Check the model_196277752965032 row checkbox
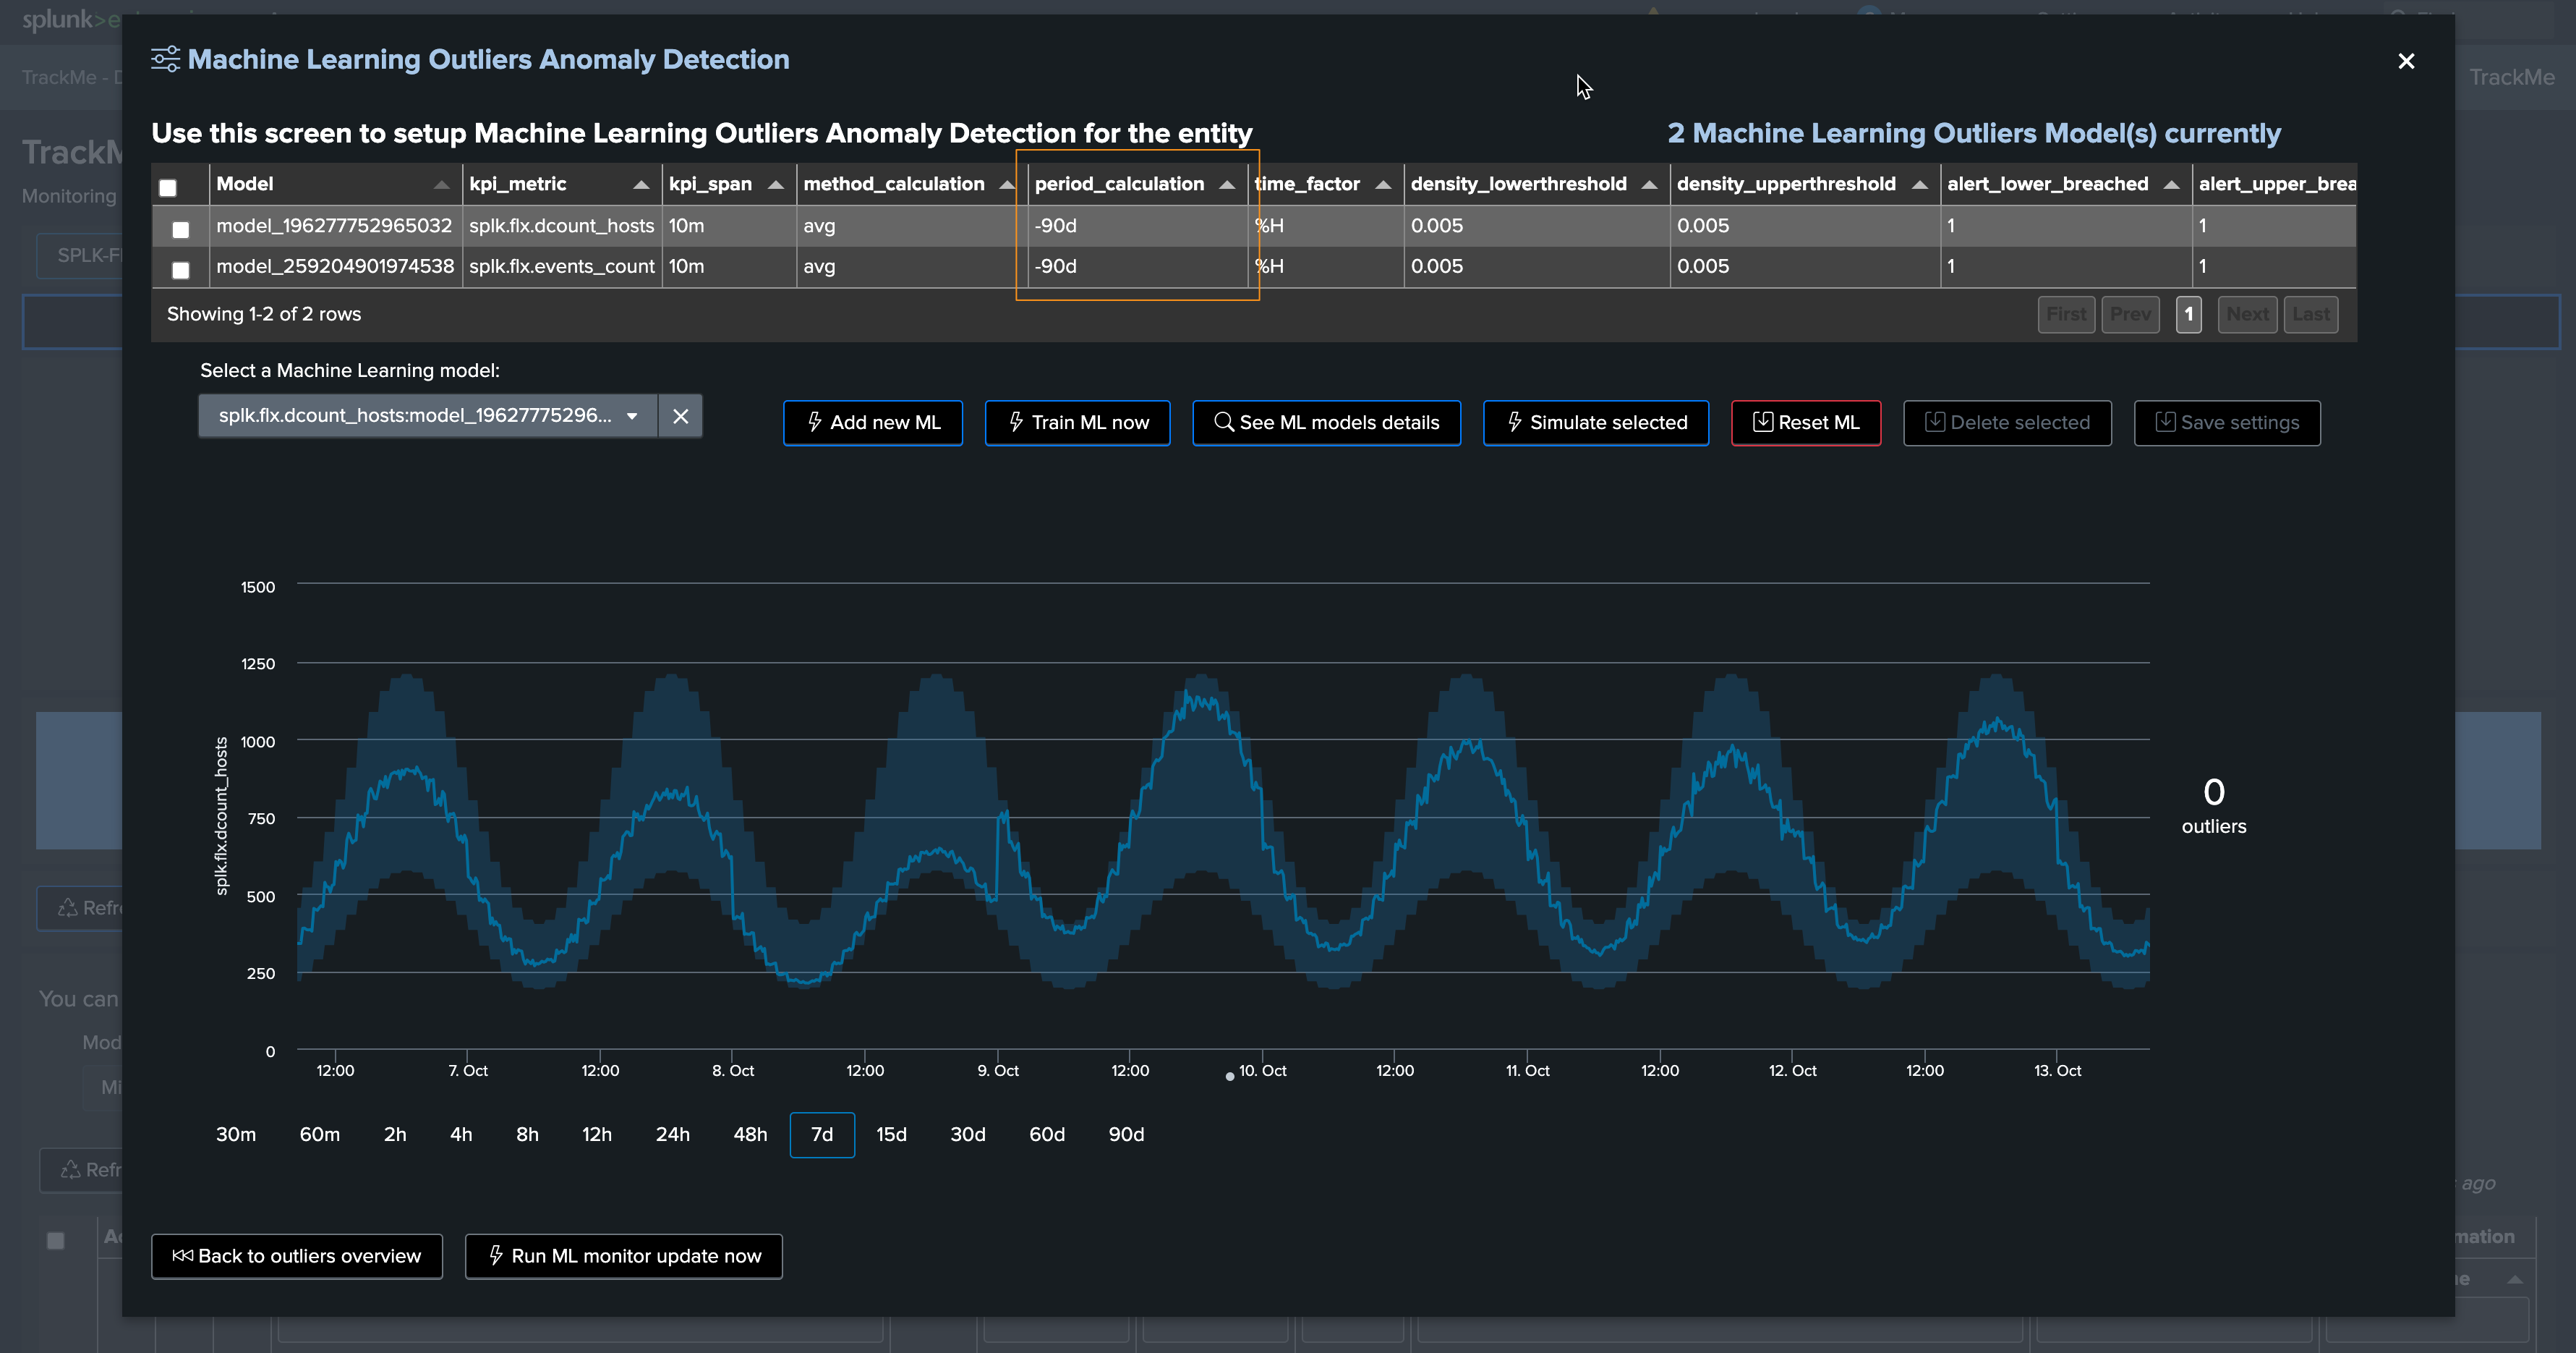Screen dimensions: 2576x1353 [x=180, y=229]
